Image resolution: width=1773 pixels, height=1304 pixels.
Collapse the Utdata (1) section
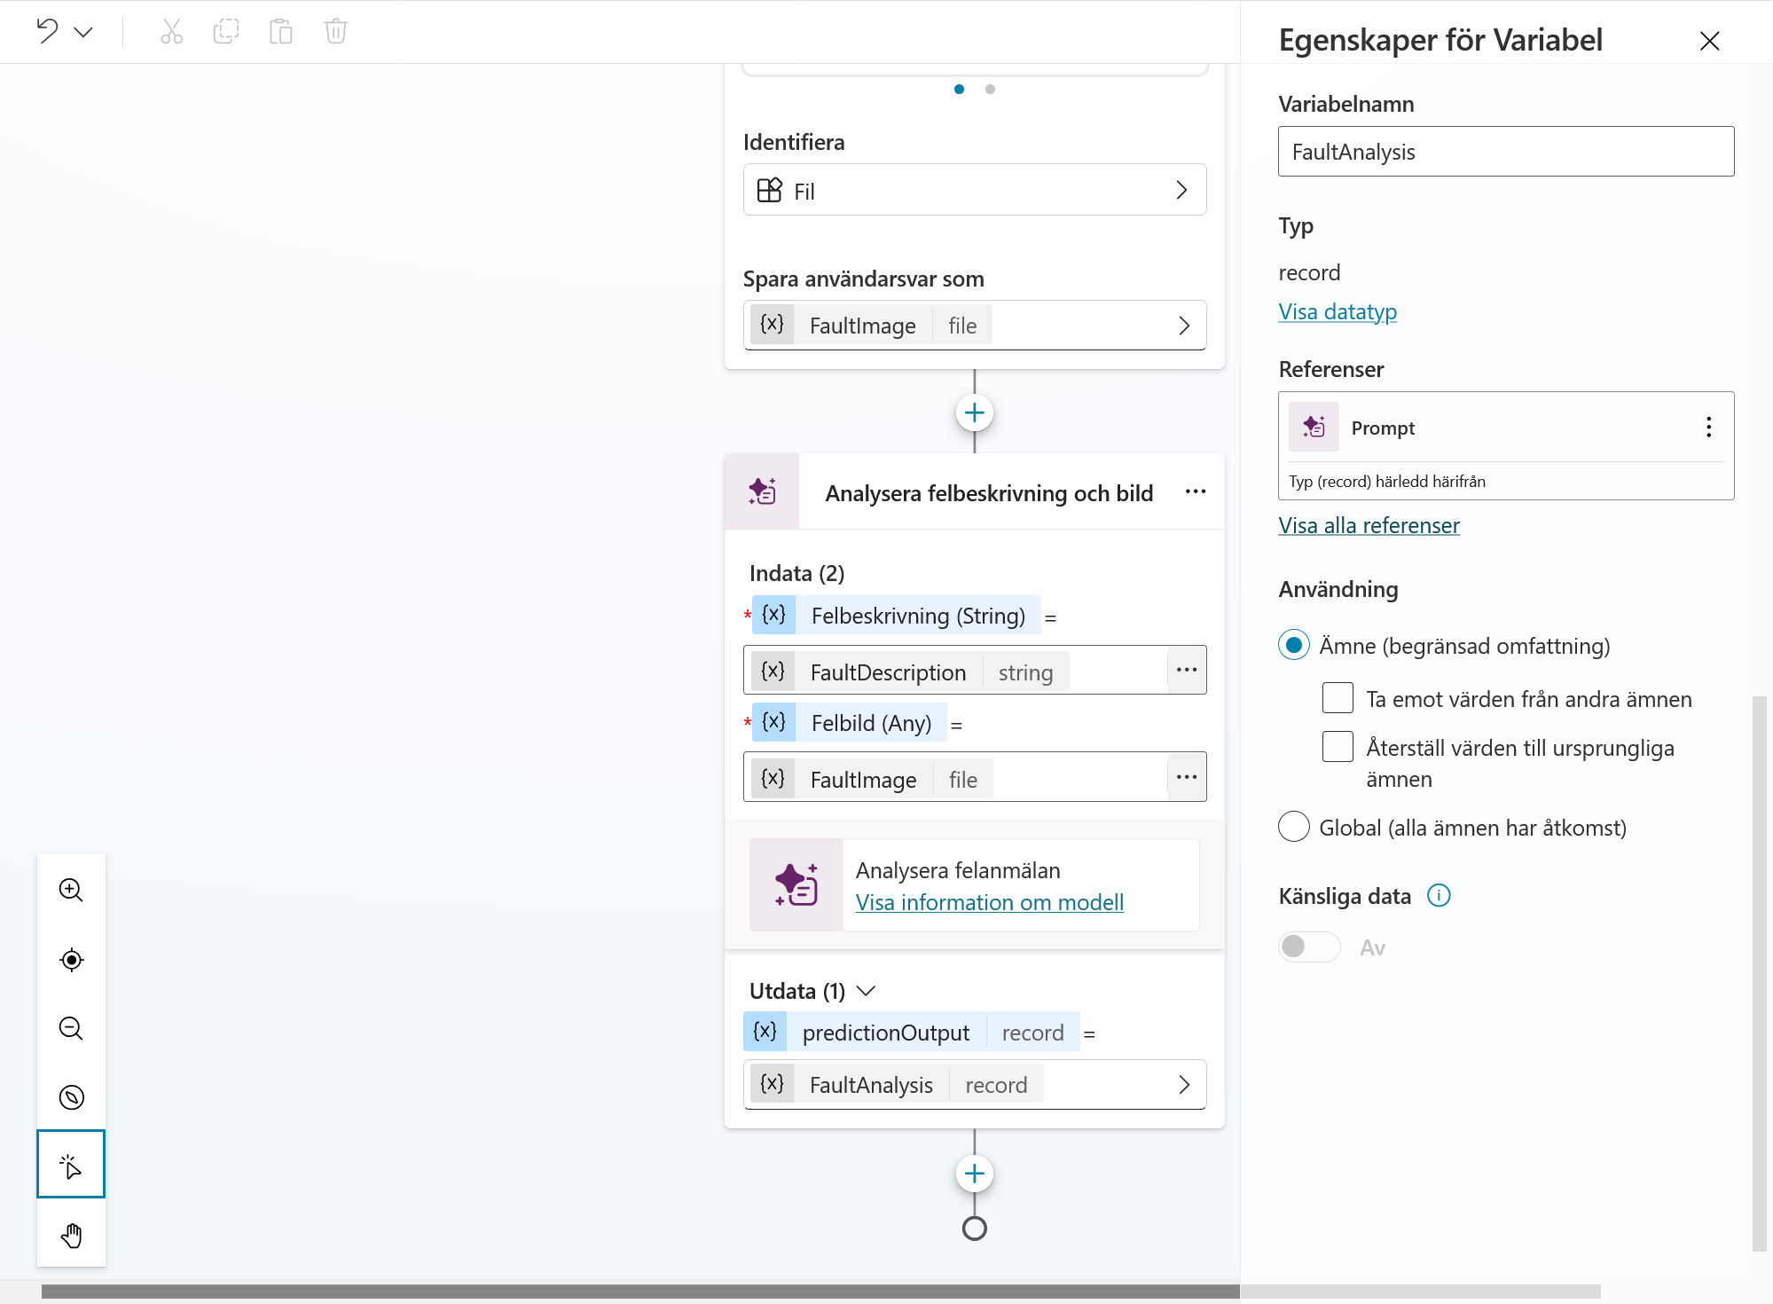tap(866, 990)
